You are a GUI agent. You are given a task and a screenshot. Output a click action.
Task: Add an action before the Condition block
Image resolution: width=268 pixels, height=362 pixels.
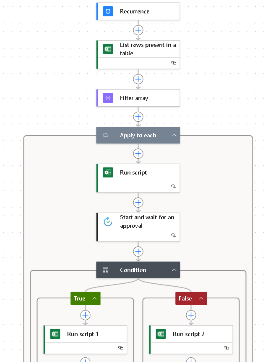138,252
